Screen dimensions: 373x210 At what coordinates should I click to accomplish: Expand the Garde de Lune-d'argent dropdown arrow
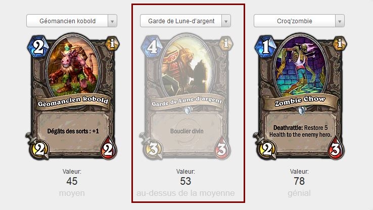226,21
